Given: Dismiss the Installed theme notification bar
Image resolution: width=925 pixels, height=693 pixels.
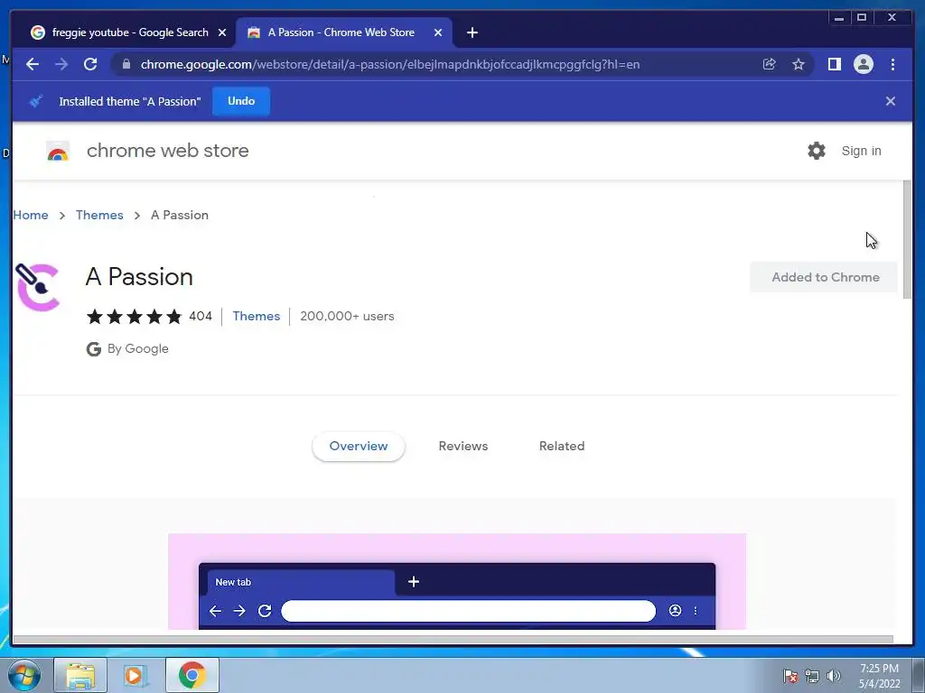Looking at the screenshot, I should tap(890, 101).
